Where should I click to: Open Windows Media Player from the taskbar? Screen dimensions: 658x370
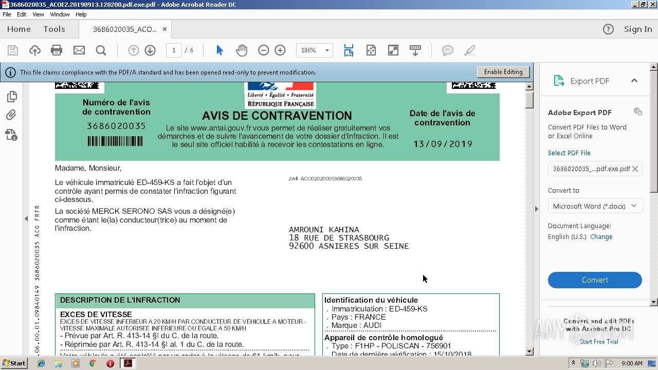pos(76,363)
